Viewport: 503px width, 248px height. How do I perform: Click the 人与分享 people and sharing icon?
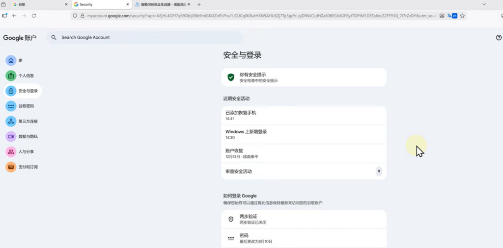click(x=11, y=151)
